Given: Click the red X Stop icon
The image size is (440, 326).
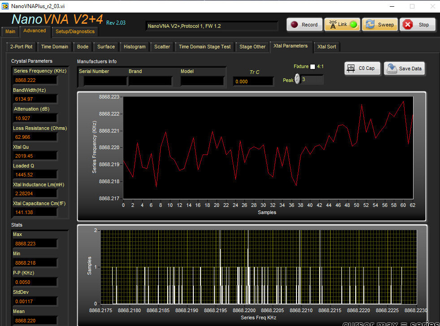Looking at the screenshot, I should tap(408, 25).
